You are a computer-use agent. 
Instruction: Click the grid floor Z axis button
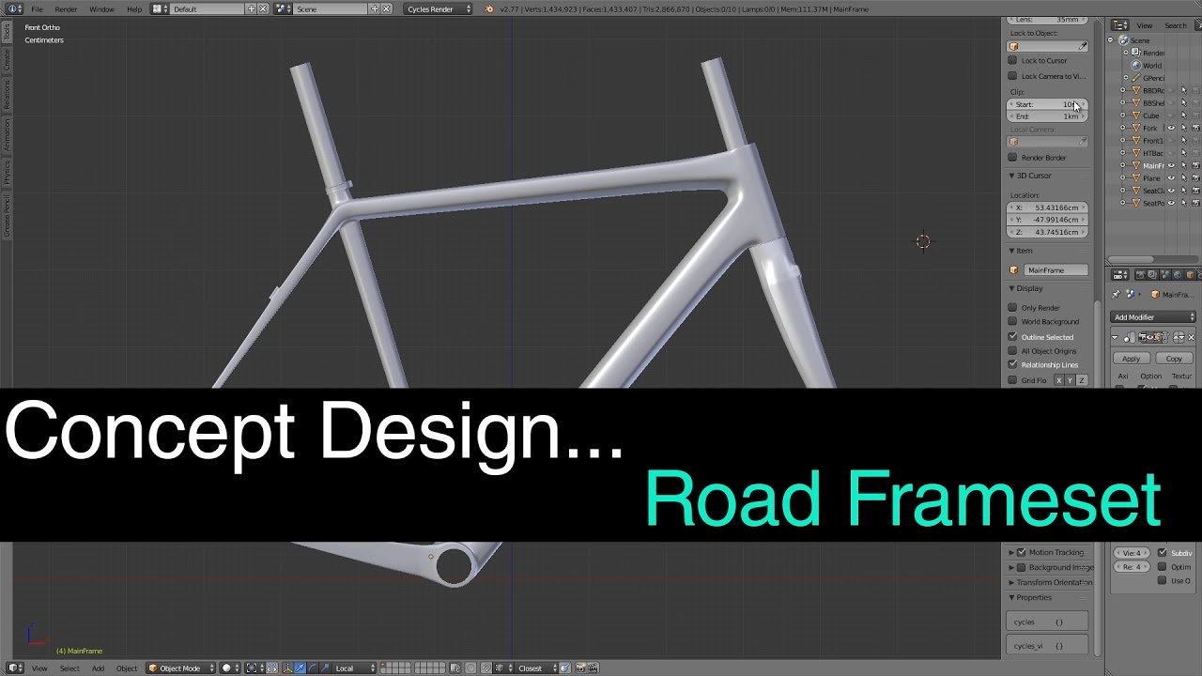click(x=1082, y=380)
